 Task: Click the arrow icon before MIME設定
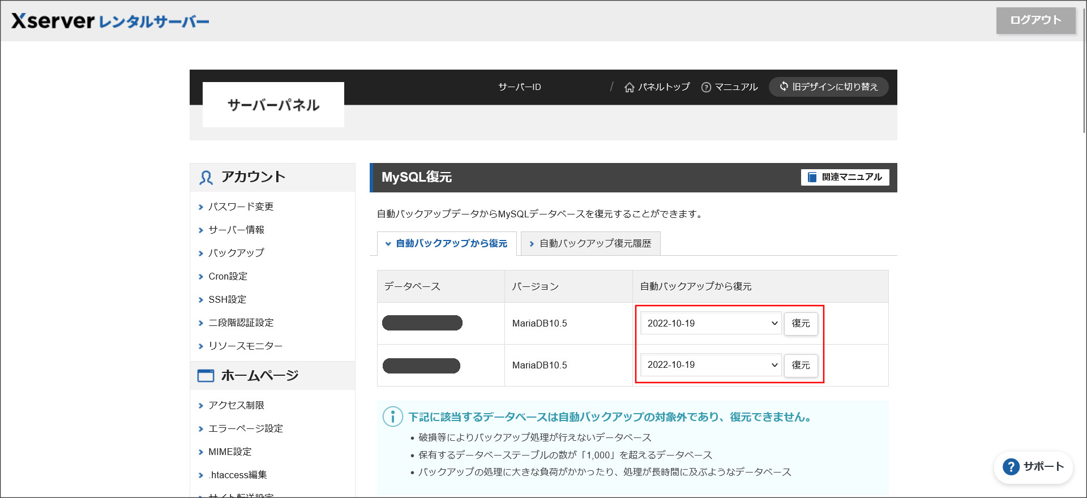[x=200, y=452]
